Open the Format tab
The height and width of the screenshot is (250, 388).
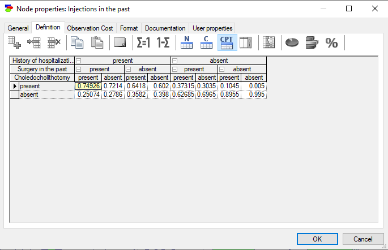coord(129,28)
